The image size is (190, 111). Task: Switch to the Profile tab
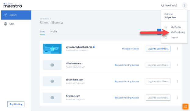tap(54, 31)
